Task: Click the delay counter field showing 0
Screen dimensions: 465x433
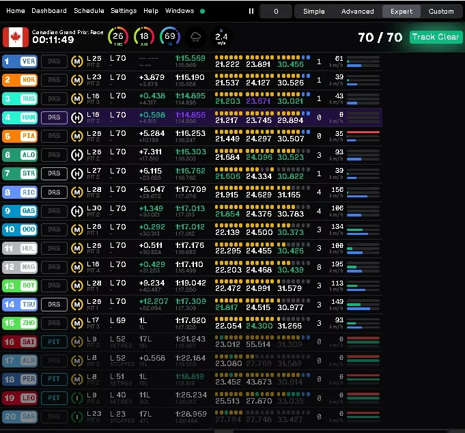Action: coord(276,12)
